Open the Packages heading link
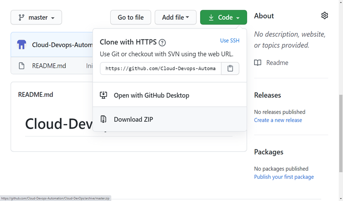This screenshot has width=343, height=201. coord(269,152)
